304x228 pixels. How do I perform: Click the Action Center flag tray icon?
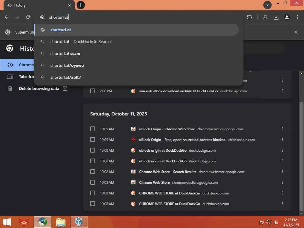[x=262, y=222]
